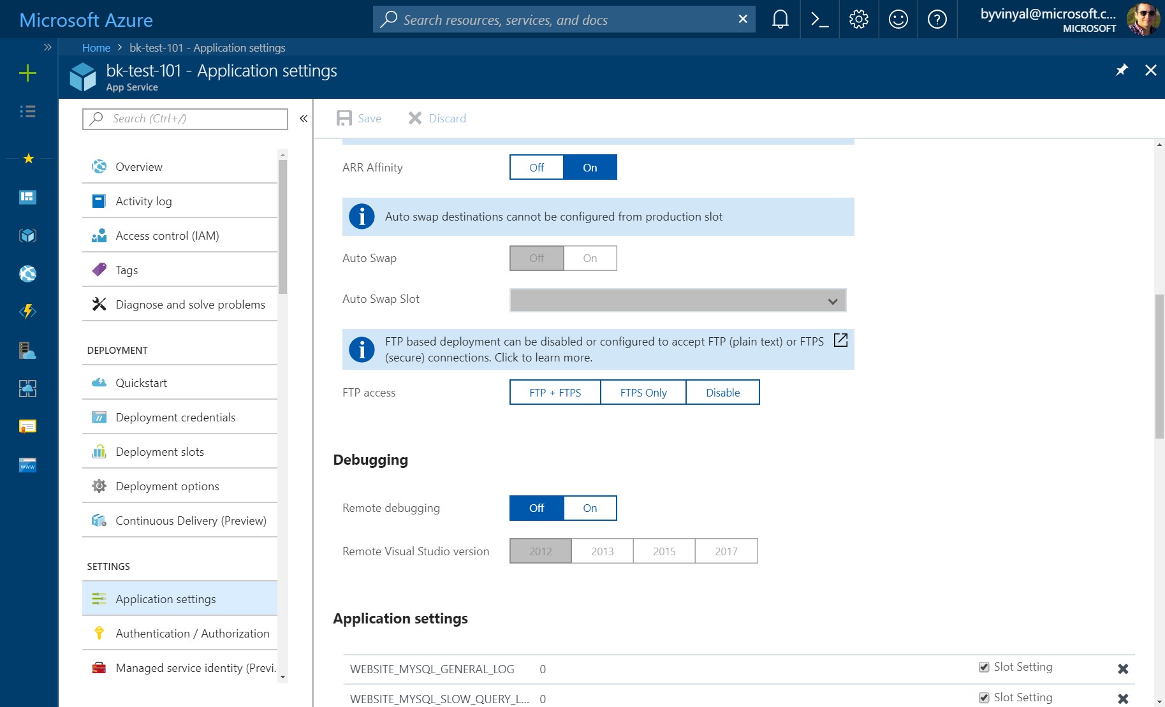Click the Home breadcrumb link
1165x707 pixels.
96,48
